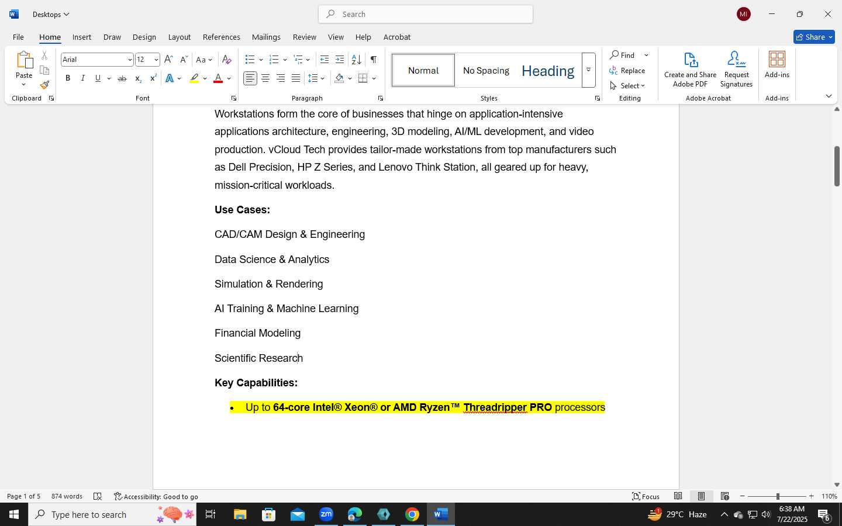The image size is (842, 526).
Task: Toggle underline formatting
Action: [98, 78]
